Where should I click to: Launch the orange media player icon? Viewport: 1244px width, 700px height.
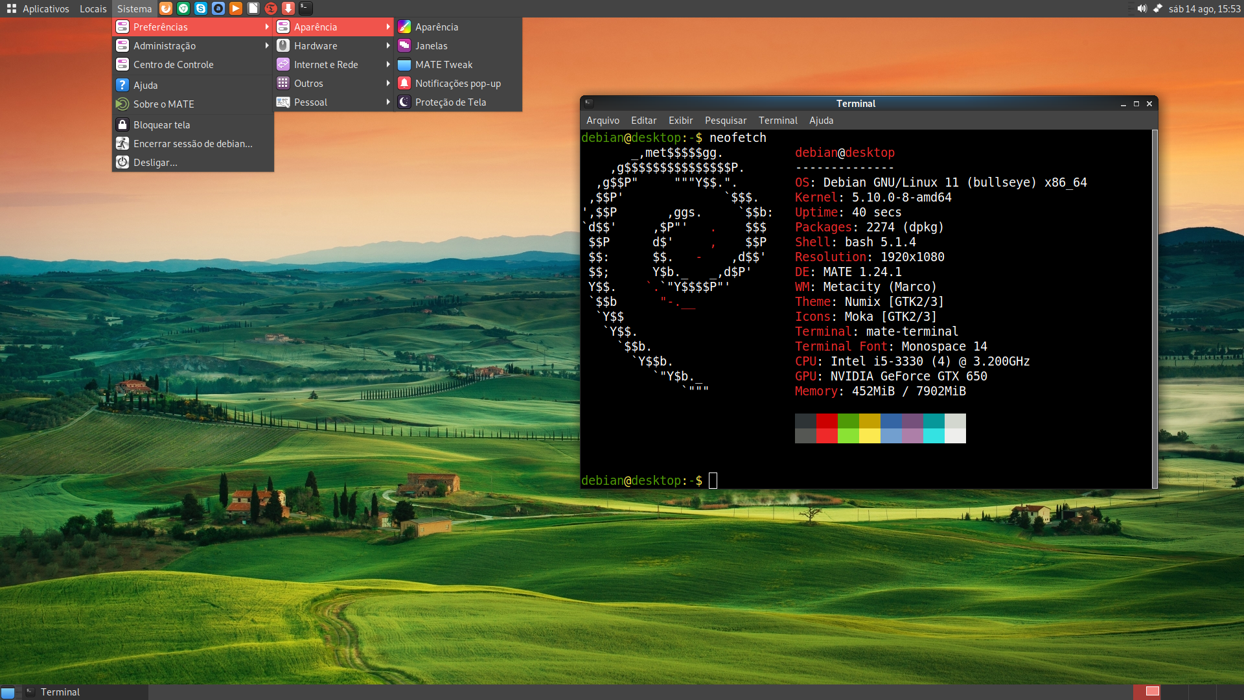tap(236, 8)
